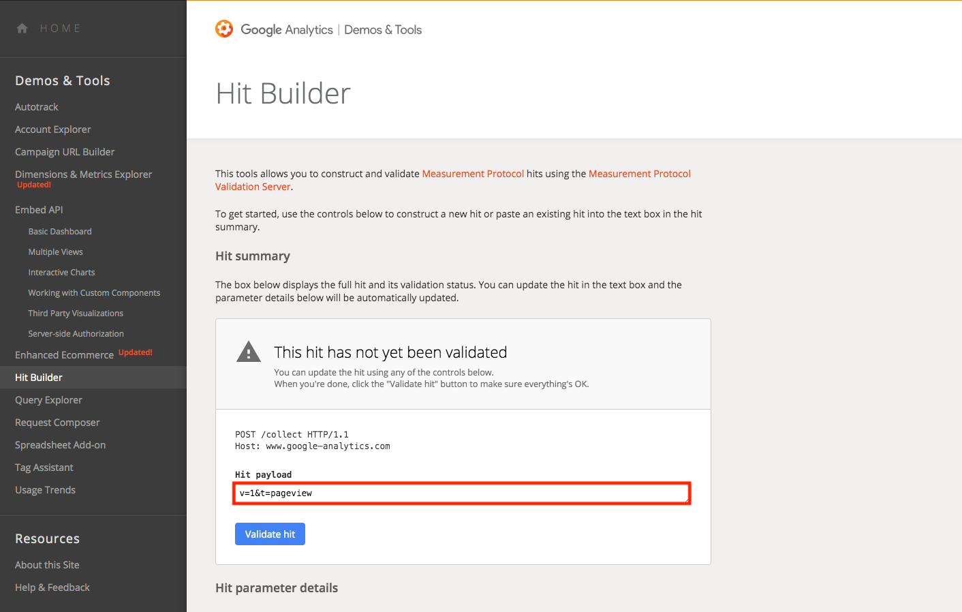Click the Google Analytics orange logo
The image size is (962, 612).
click(224, 29)
